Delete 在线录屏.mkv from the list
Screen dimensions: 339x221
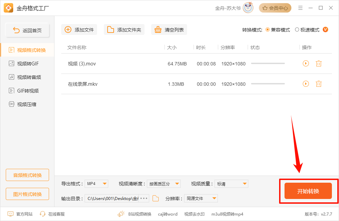coord(319,84)
